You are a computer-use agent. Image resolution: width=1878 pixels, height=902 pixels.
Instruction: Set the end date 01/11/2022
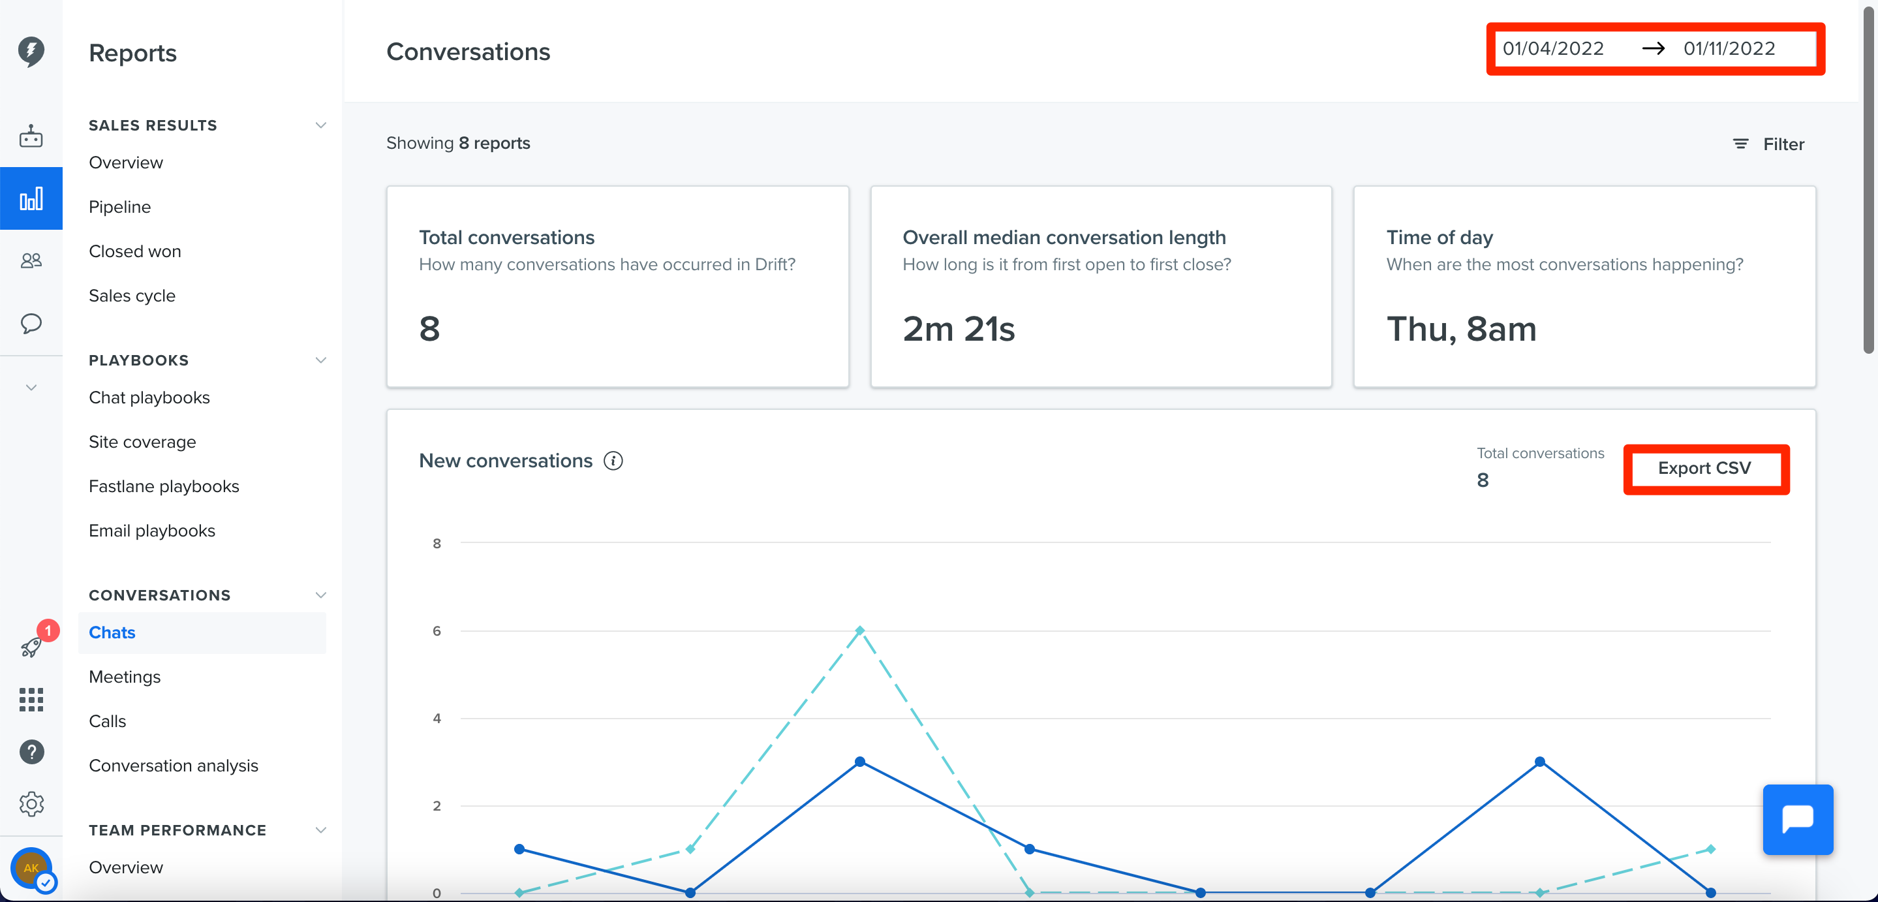pyautogui.click(x=1729, y=48)
